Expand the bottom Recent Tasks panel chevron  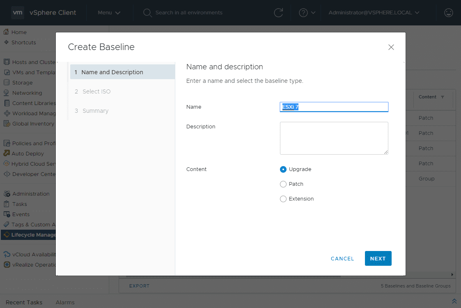454,301
